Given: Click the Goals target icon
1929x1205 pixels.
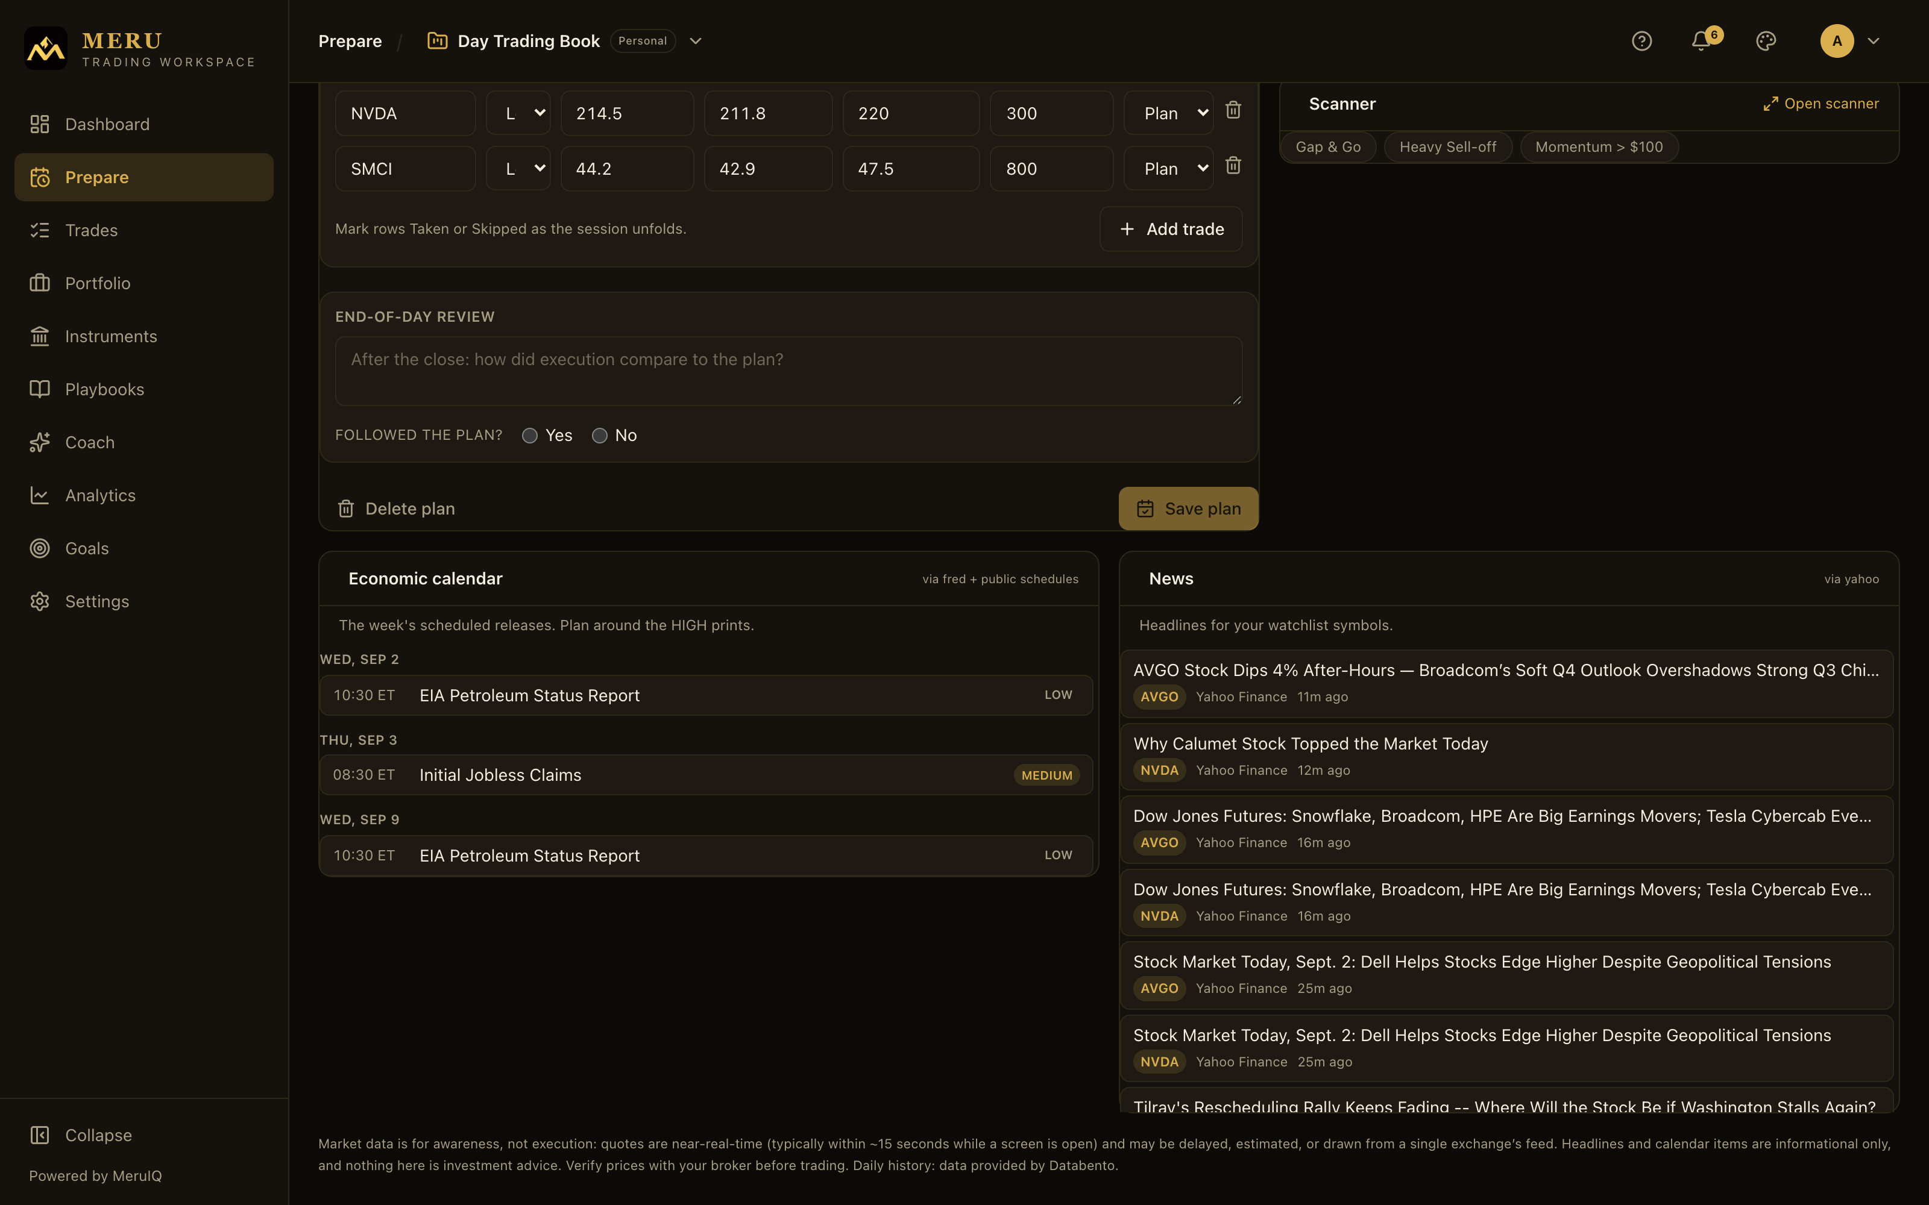Looking at the screenshot, I should pyautogui.click(x=40, y=548).
